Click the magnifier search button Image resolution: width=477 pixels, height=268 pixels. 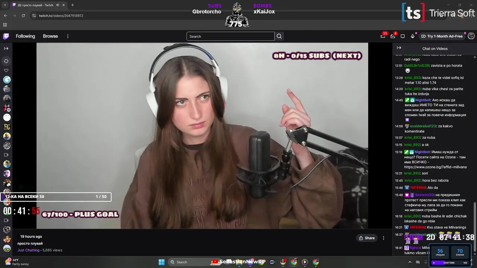pyautogui.click(x=279, y=36)
